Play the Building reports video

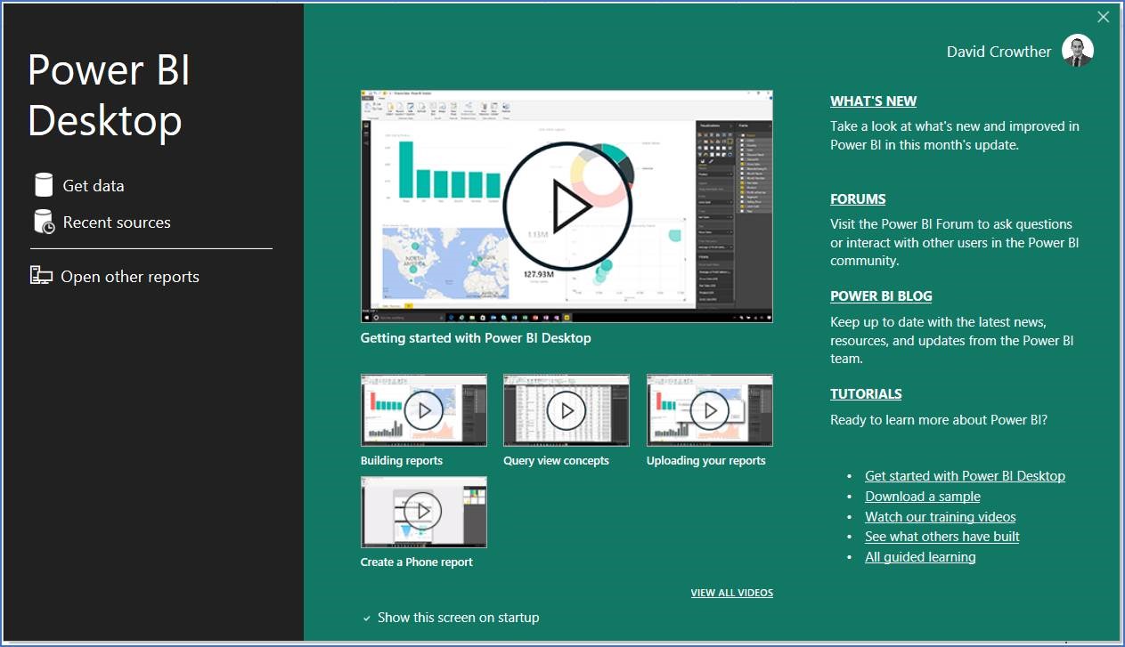click(424, 410)
